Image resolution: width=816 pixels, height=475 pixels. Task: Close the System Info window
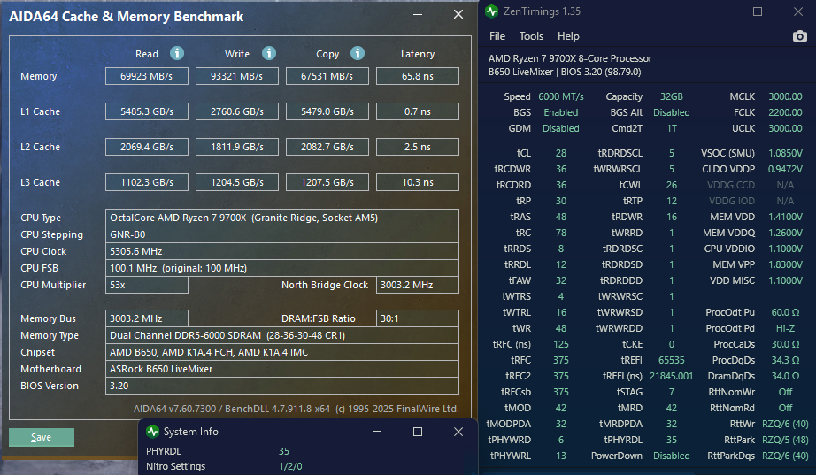point(458,432)
